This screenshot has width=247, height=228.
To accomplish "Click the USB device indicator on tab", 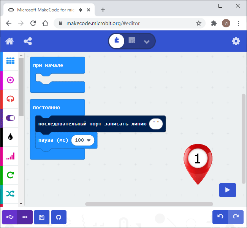I will (81, 10).
